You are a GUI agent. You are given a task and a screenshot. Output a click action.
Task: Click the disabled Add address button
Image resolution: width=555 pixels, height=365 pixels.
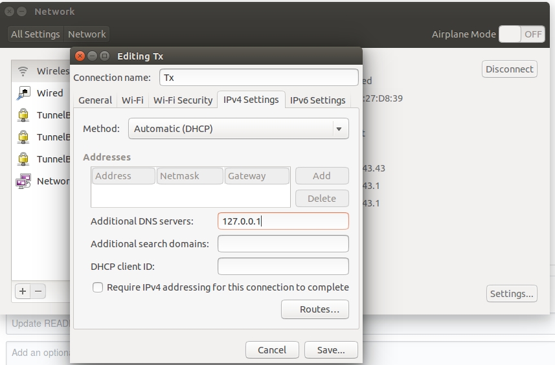(322, 176)
